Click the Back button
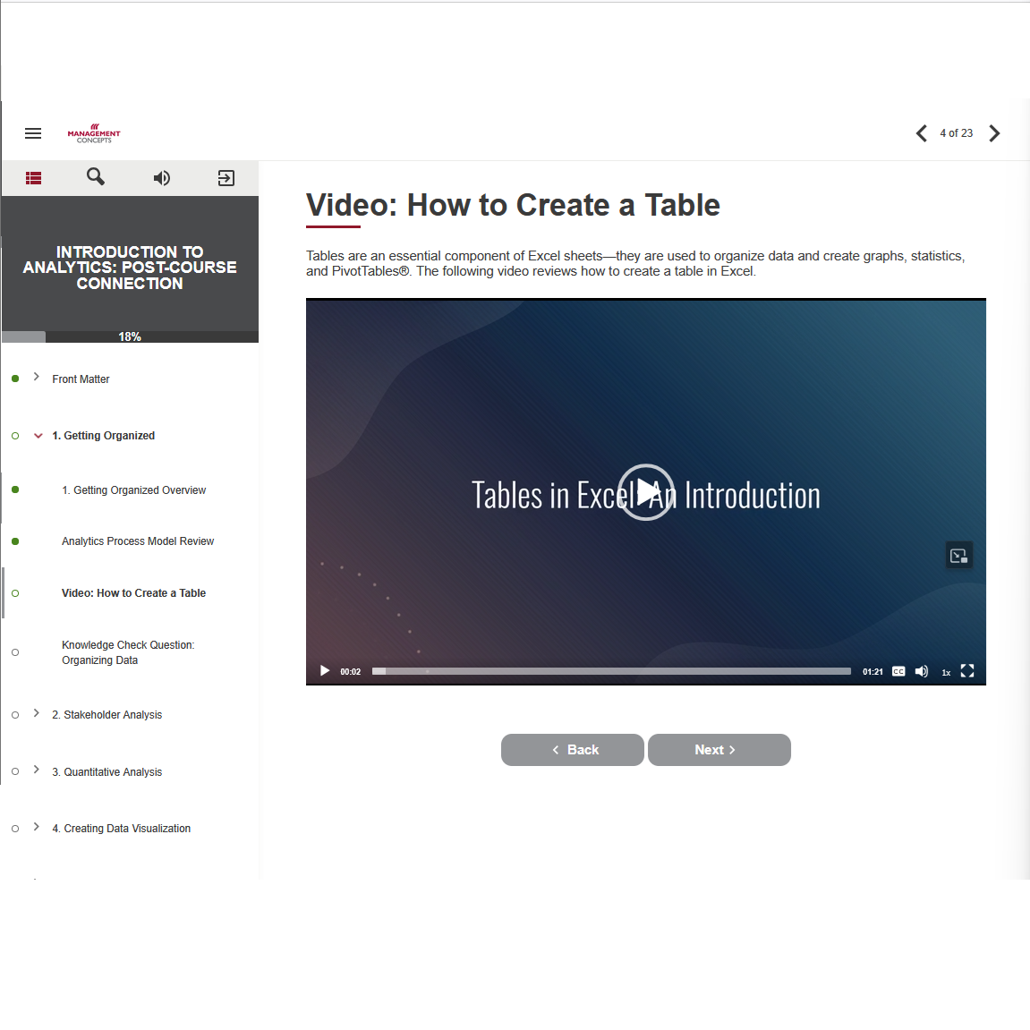 click(572, 750)
